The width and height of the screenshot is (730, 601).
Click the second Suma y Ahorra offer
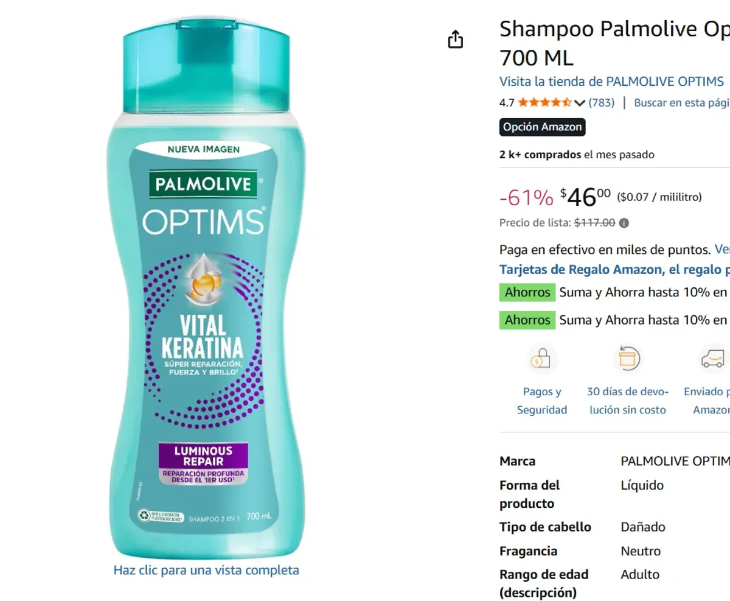tap(639, 320)
